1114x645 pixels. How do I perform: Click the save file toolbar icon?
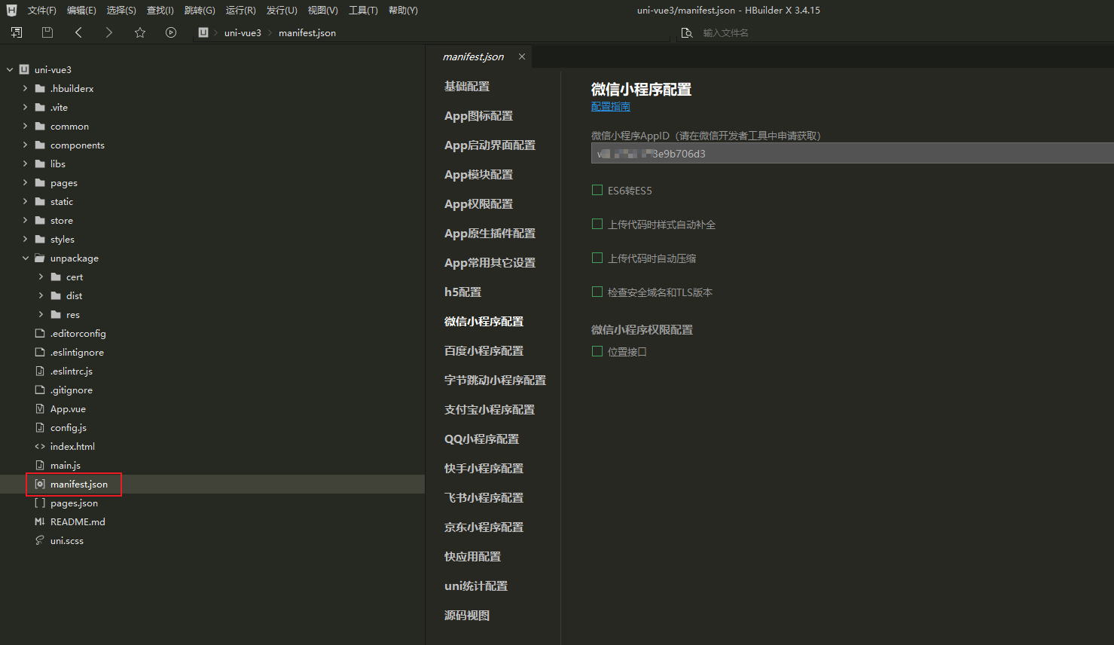pyautogui.click(x=47, y=32)
